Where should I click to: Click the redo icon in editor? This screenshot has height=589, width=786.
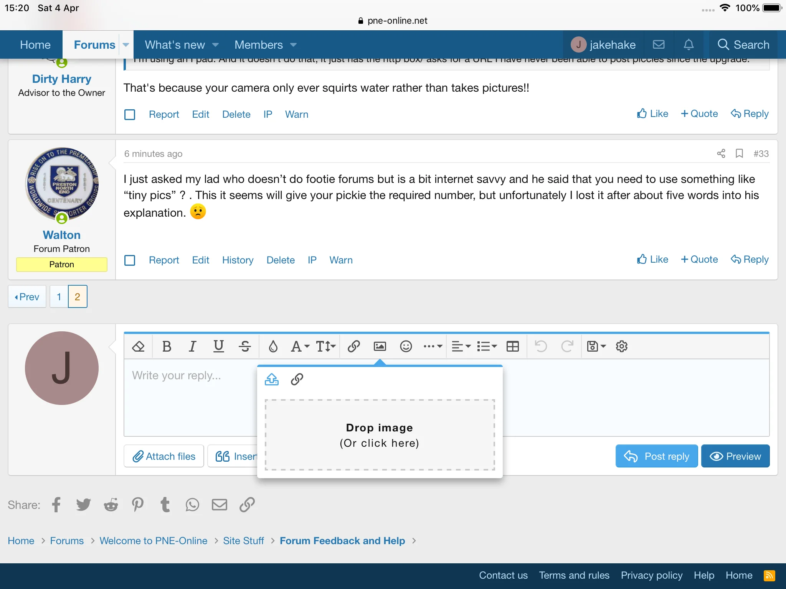pos(567,346)
